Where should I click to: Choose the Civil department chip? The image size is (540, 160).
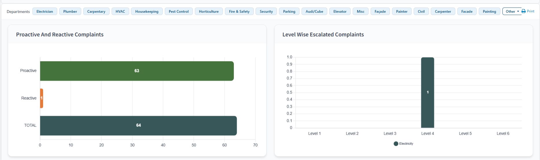[x=421, y=12]
